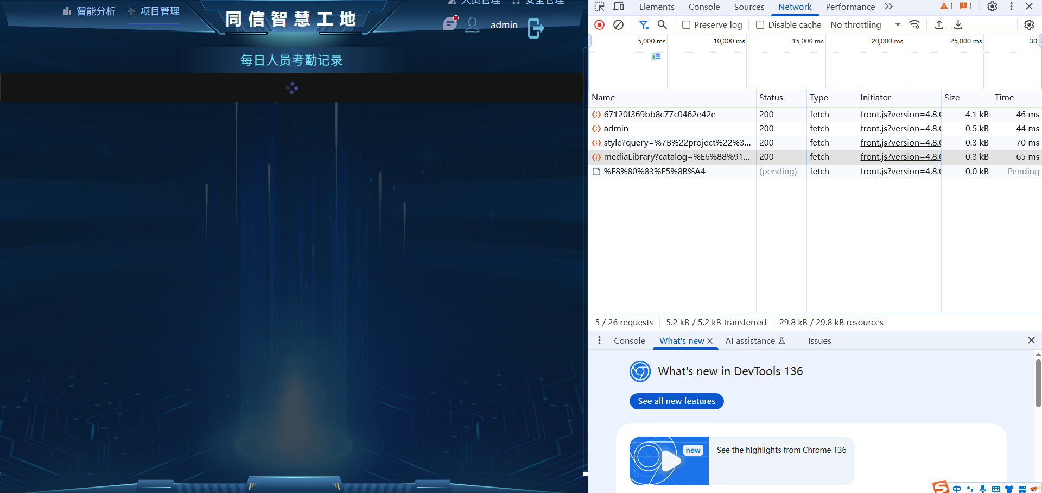
Task: Expand more DevTools tabs chevron
Action: 888,7
